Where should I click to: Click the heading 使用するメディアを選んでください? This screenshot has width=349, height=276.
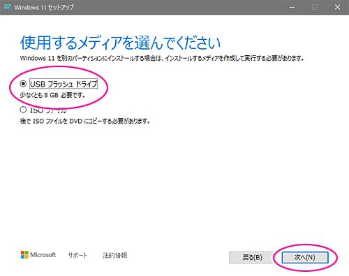pyautogui.click(x=120, y=43)
